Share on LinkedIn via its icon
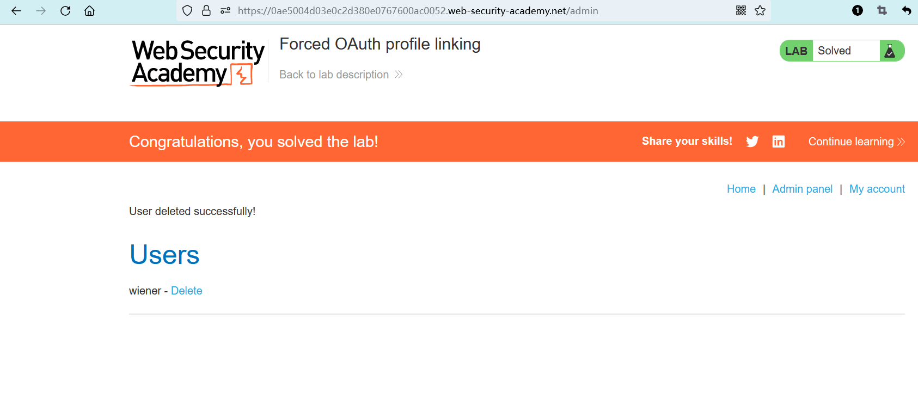 pos(779,142)
